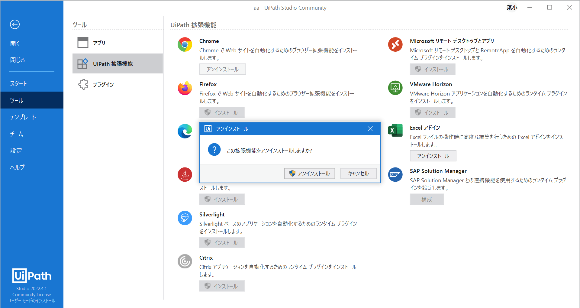Click 構成 for SAP Solution Manager
Viewport: 580px width, 308px height.
point(427,199)
